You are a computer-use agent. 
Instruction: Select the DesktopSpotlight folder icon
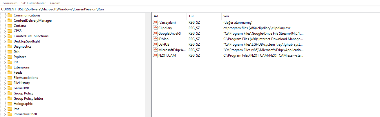10,41
